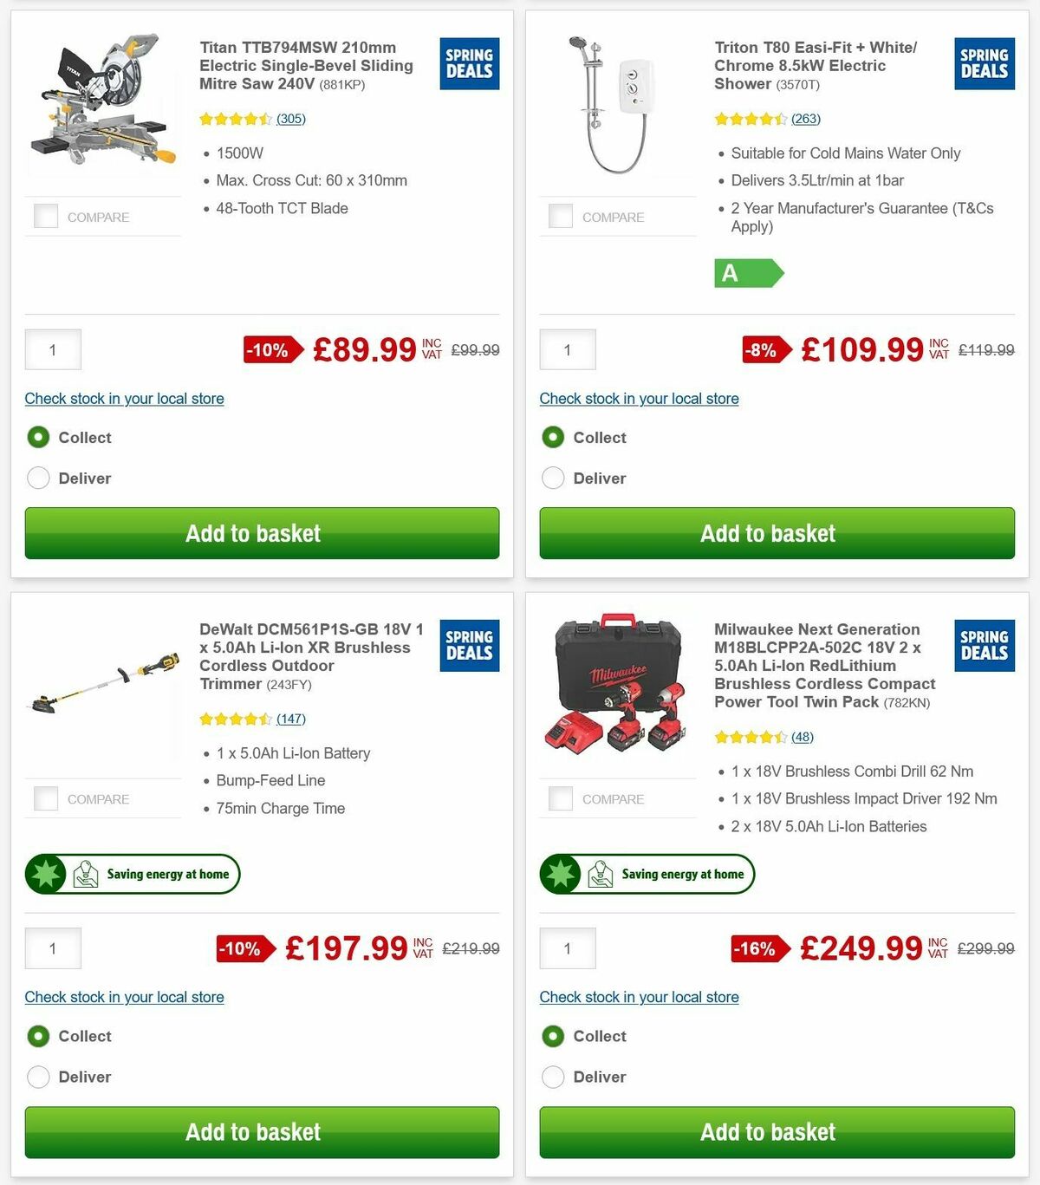
Task: Add the Triton T80 shower to basket
Action: click(x=768, y=533)
